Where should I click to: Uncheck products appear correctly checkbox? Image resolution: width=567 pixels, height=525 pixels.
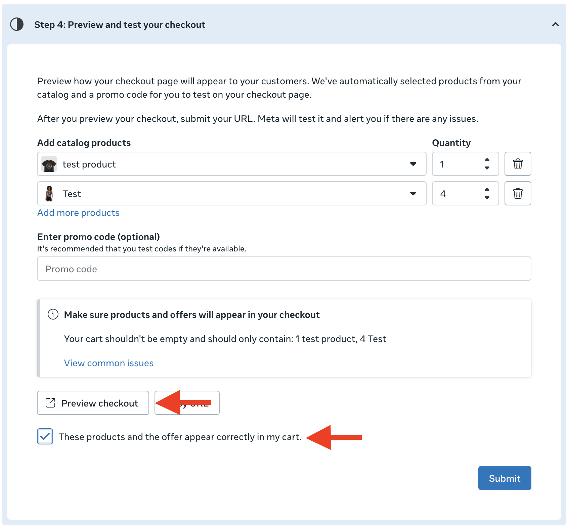(45, 437)
